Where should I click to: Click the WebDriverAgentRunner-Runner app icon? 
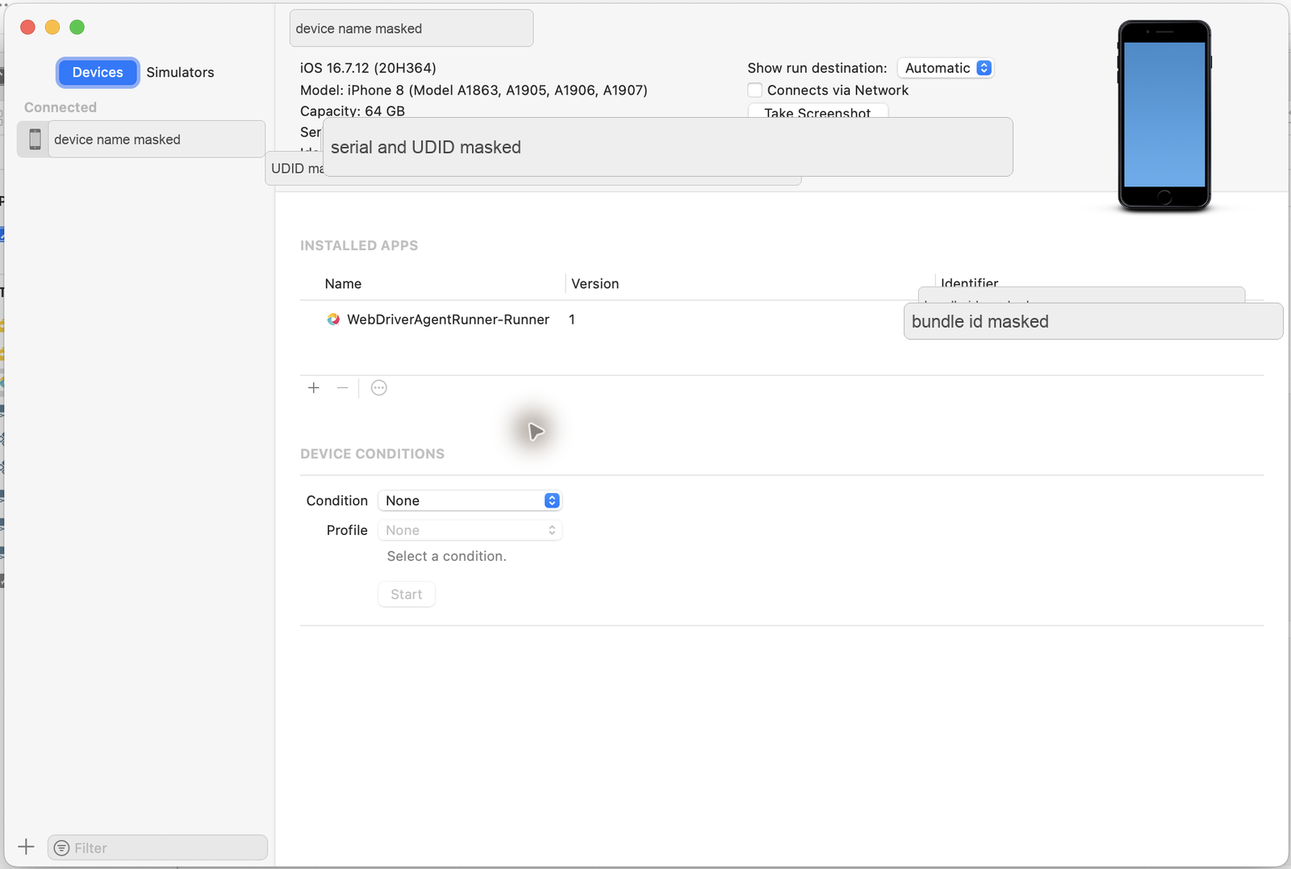(x=333, y=320)
